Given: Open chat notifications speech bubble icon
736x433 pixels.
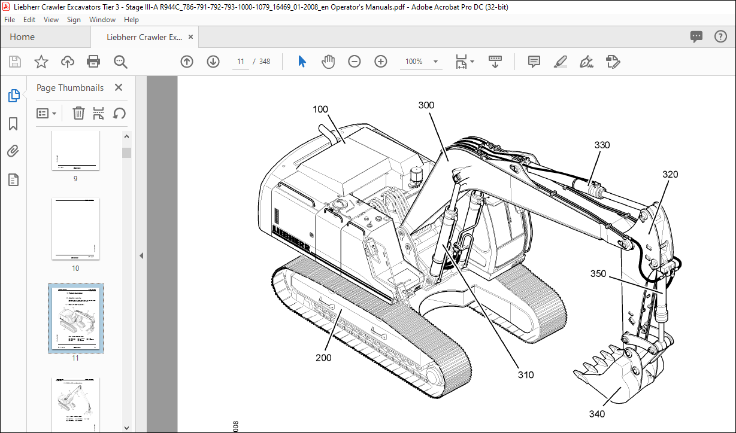Looking at the screenshot, I should pyautogui.click(x=696, y=36).
